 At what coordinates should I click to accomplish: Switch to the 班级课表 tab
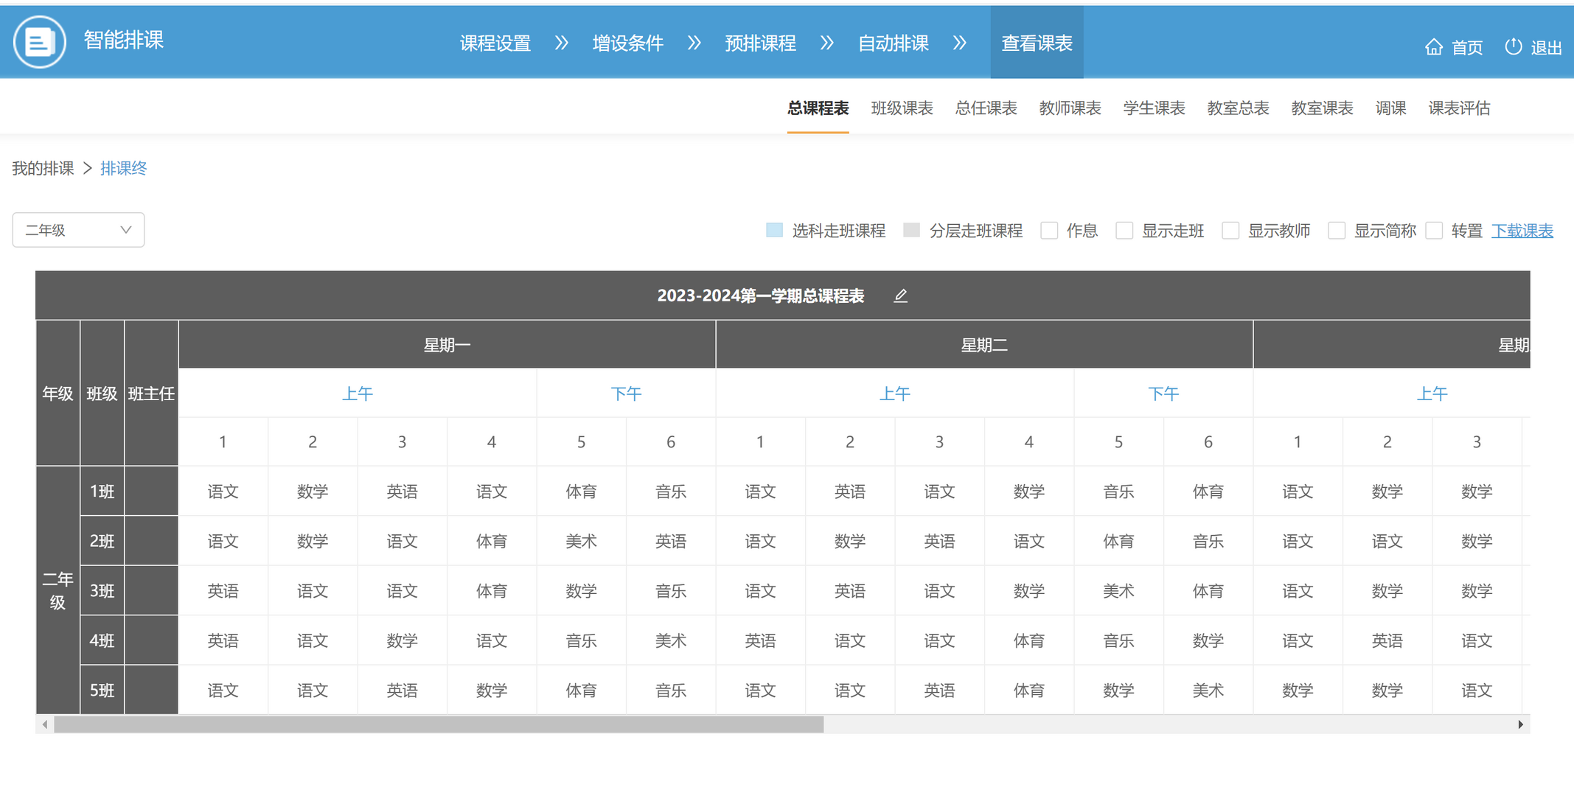point(902,108)
